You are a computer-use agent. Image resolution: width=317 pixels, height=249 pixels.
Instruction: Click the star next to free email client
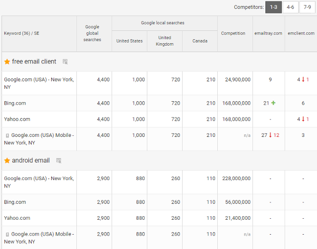tap(7, 62)
